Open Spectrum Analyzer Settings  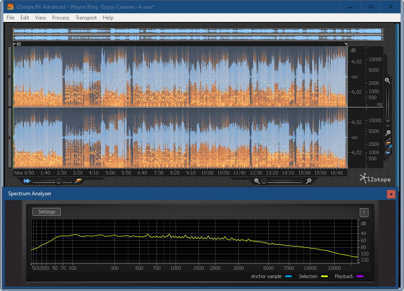47,212
